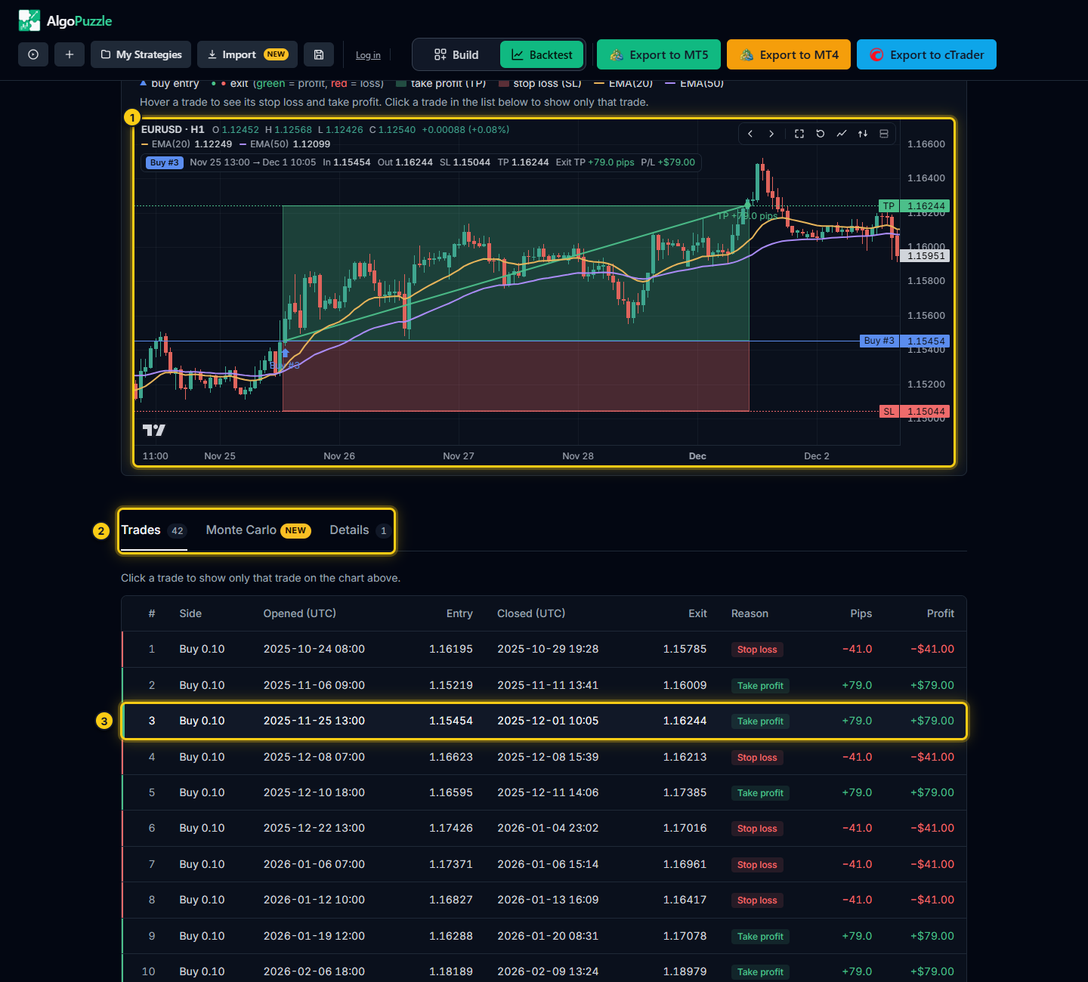Click the Buy #3 badge above the chart
This screenshot has width=1088, height=982.
pyautogui.click(x=165, y=162)
